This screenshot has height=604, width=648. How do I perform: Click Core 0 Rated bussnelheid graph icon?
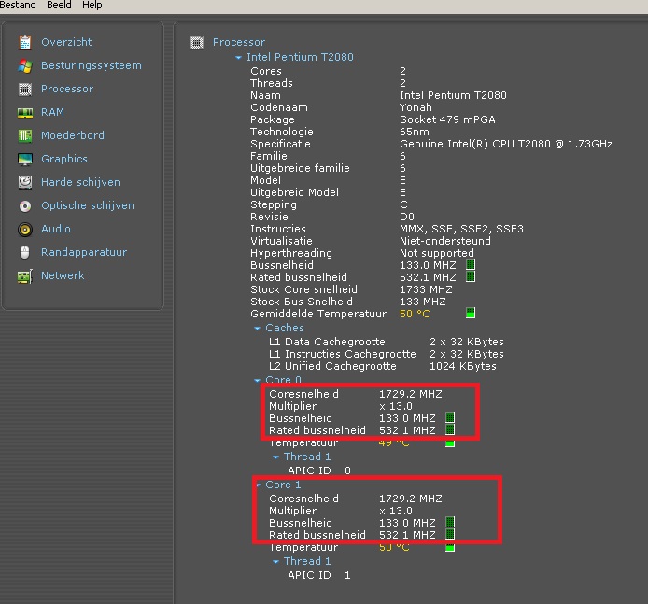point(450,429)
